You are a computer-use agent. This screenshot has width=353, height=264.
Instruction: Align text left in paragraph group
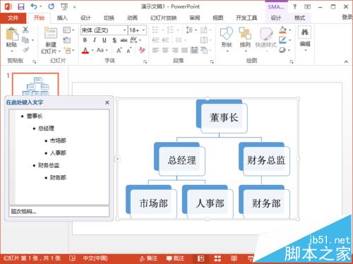click(155, 50)
